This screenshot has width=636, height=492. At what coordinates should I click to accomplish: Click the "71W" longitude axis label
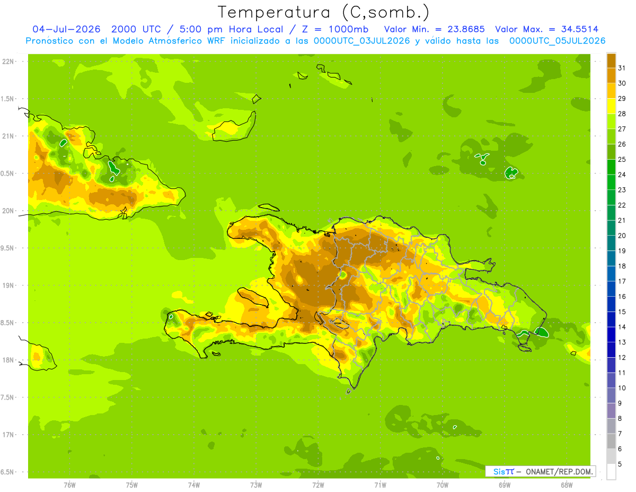point(380,485)
